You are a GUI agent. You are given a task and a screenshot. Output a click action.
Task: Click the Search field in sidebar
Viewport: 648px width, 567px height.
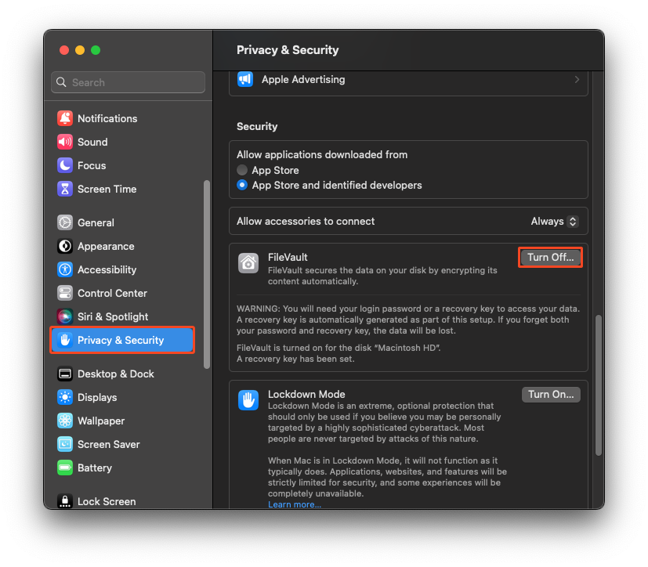[127, 82]
